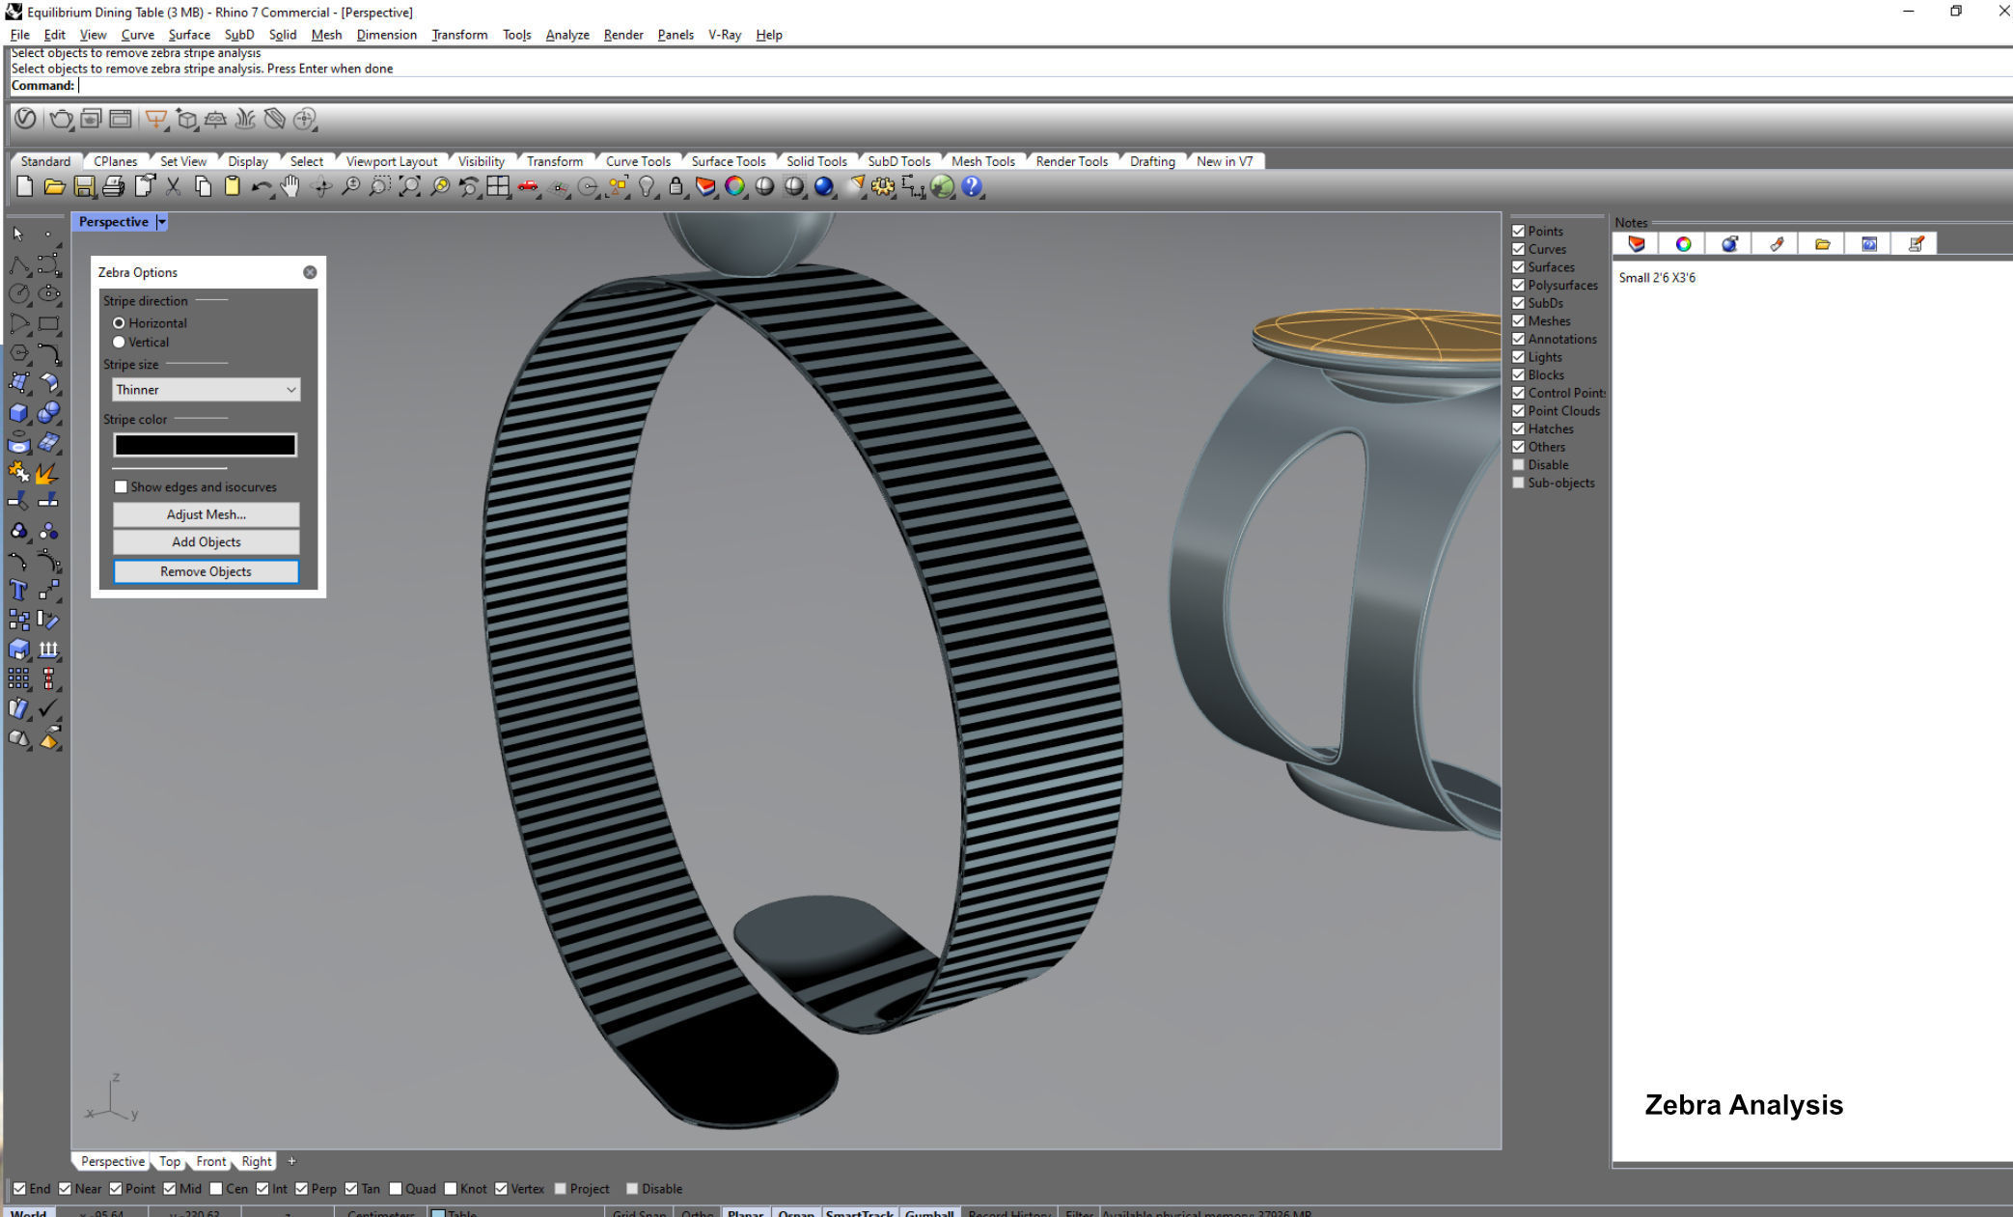Open the Help question mark icon
Screen dimensions: 2013x1217
972,187
